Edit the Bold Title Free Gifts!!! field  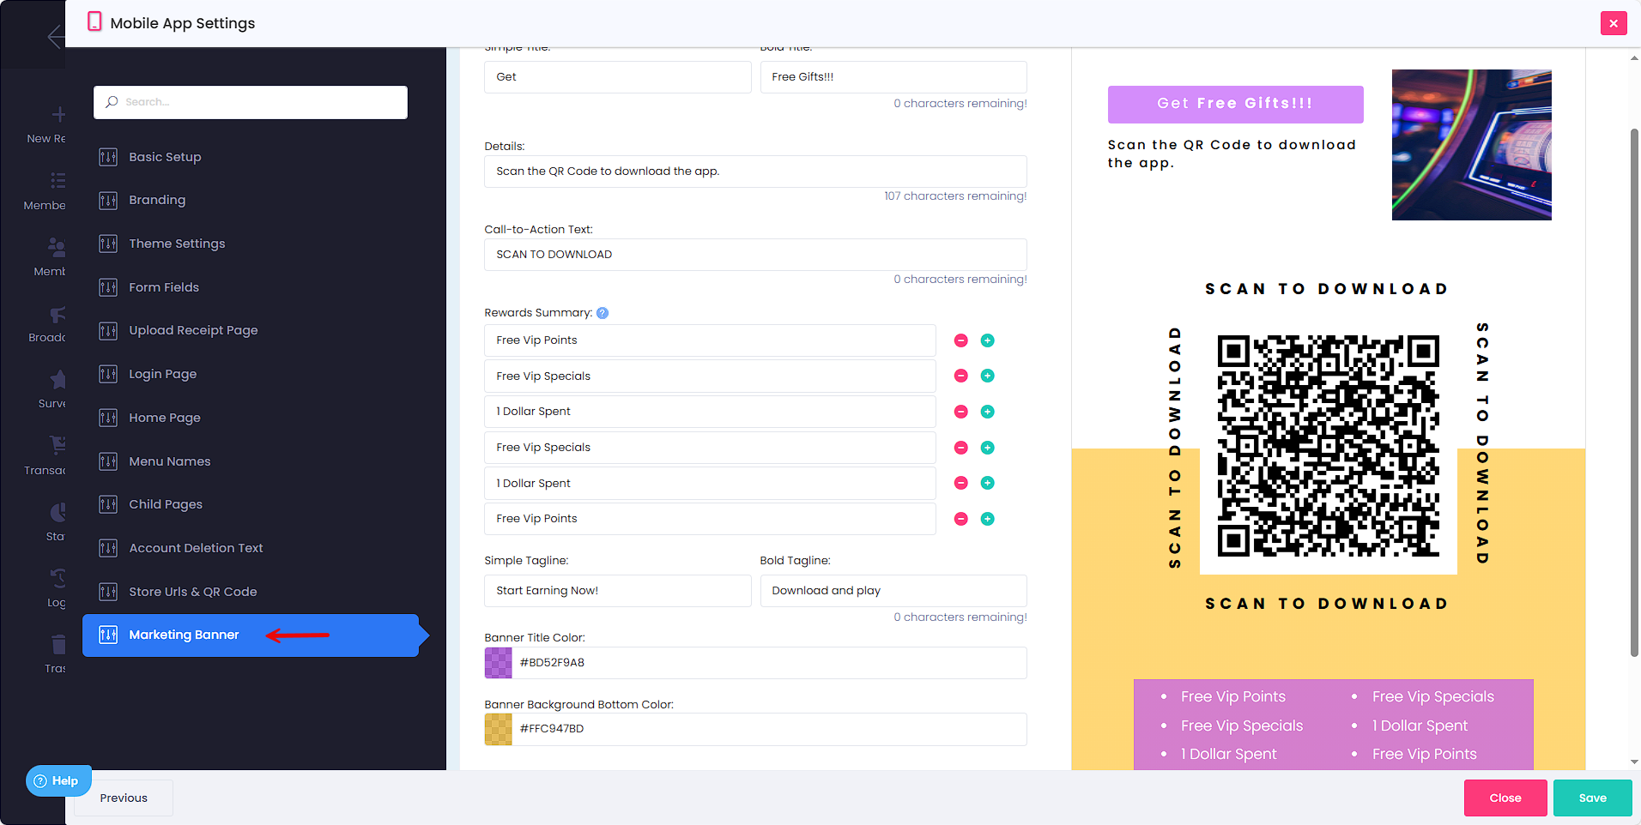click(893, 77)
